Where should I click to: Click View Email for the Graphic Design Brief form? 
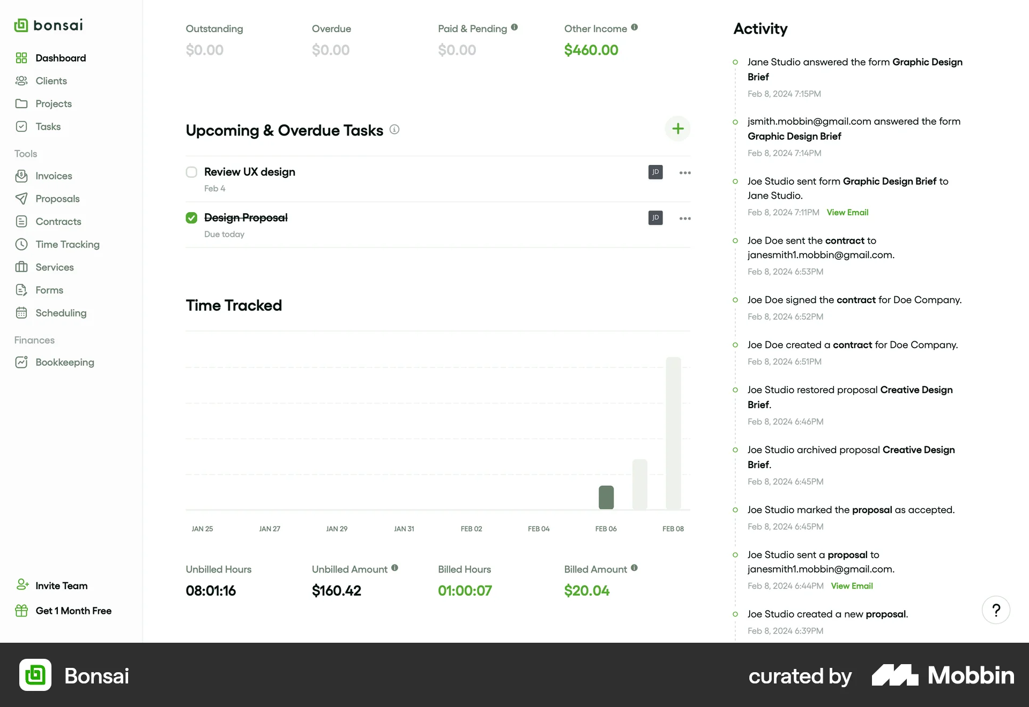point(847,212)
